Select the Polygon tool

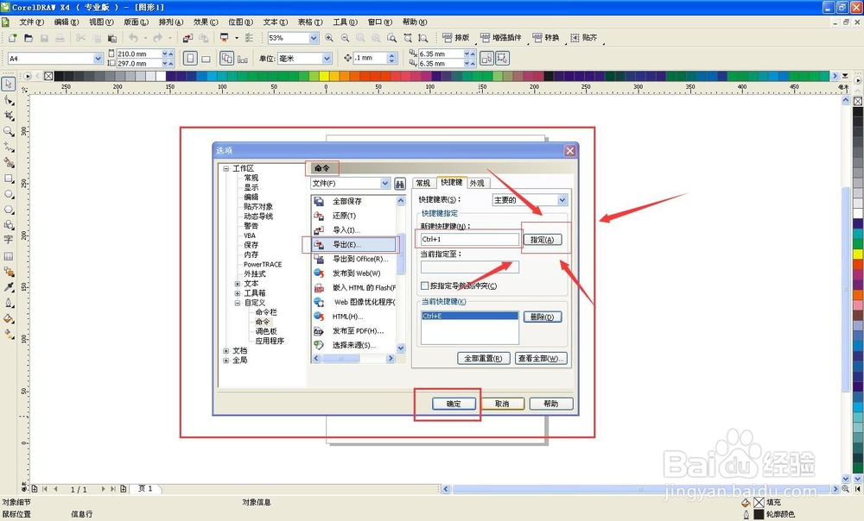[x=9, y=210]
